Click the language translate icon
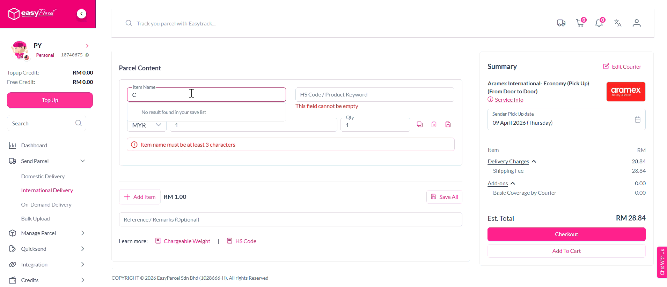Screen dimensions: 667x287 [x=618, y=23]
